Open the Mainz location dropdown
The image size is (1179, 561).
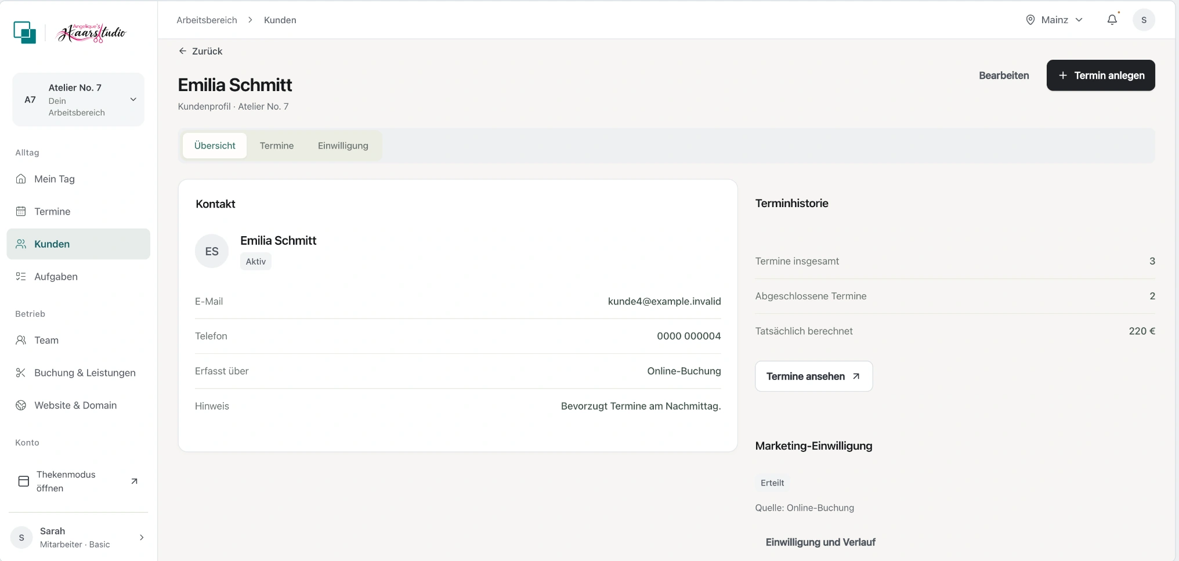[1054, 20]
